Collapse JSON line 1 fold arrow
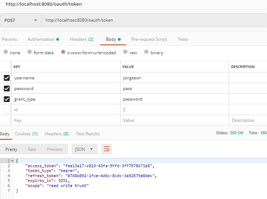This screenshot has height=199, width=267. tap(12, 161)
